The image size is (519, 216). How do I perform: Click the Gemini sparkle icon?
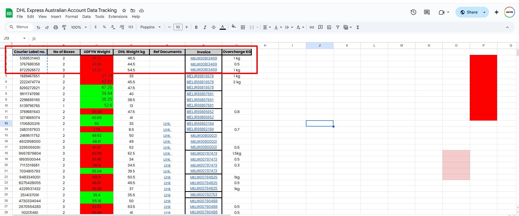497,12
